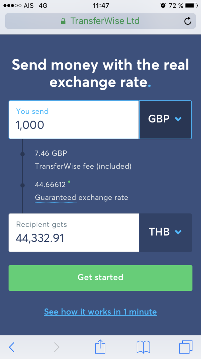Viewport: 201px width, 359px height.
Task: Show open tabs with the tabs icon
Action: coord(186,347)
